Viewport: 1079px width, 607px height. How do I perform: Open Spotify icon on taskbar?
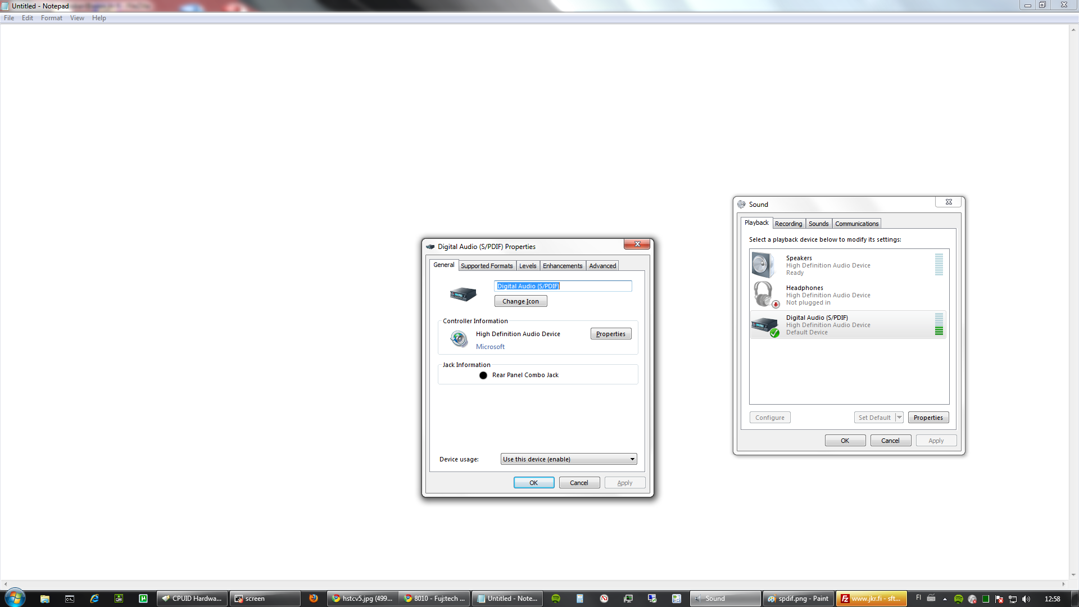tap(556, 599)
